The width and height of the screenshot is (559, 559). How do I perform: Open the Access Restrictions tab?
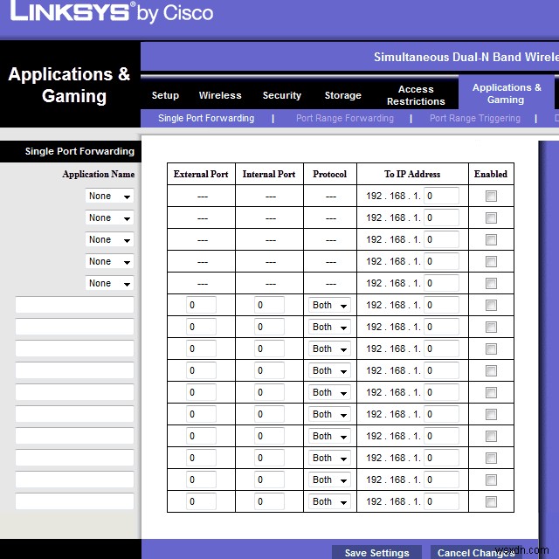416,95
